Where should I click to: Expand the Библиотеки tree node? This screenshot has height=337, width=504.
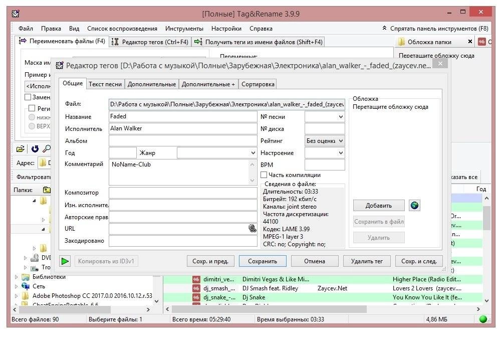(17, 277)
